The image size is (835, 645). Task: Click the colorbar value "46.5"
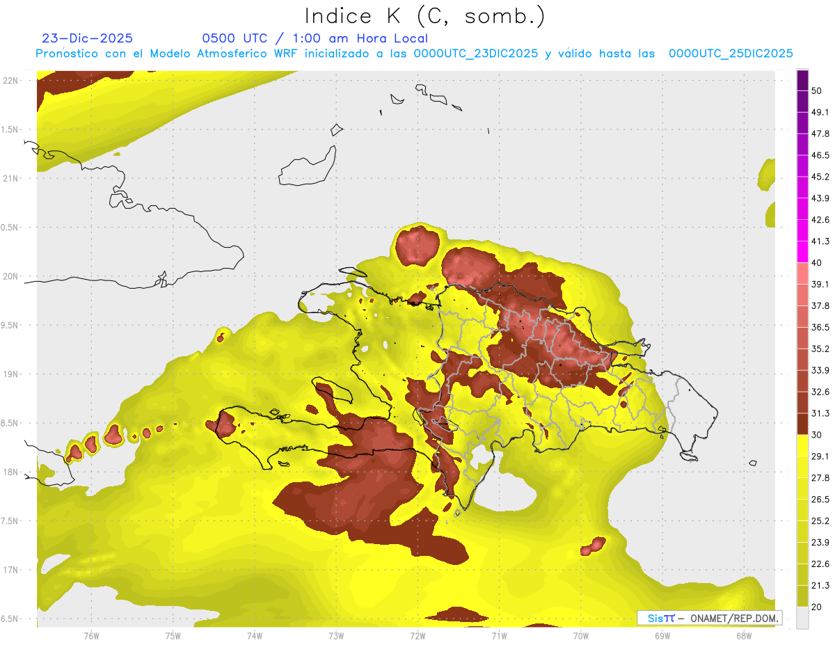[x=820, y=156]
